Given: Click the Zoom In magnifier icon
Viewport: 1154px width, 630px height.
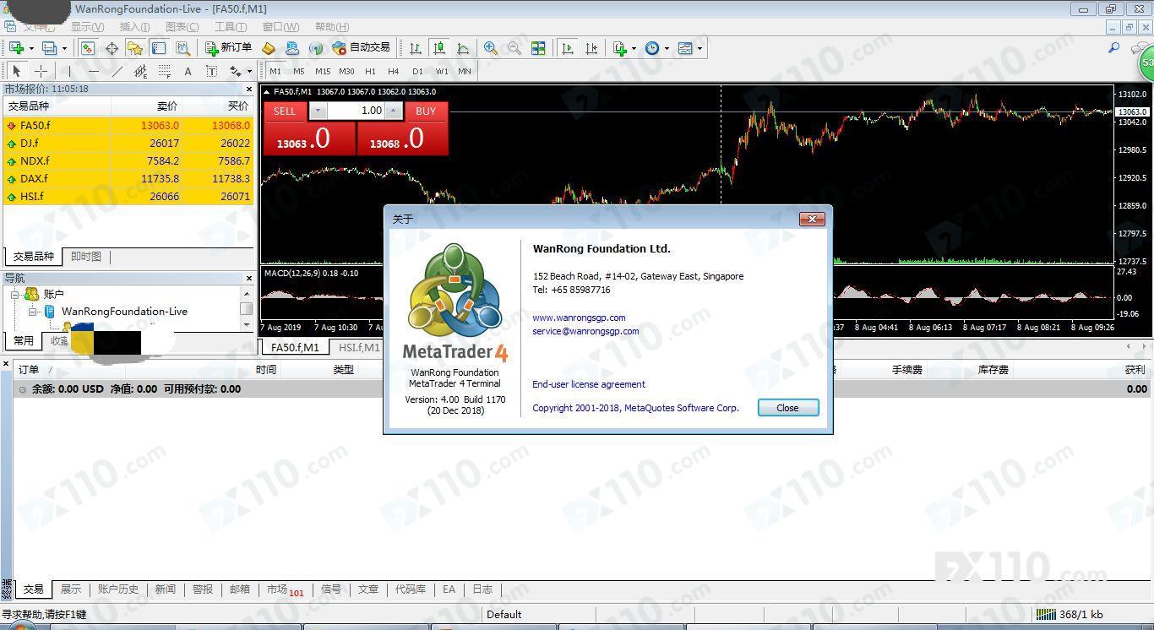Looking at the screenshot, I should tap(490, 48).
